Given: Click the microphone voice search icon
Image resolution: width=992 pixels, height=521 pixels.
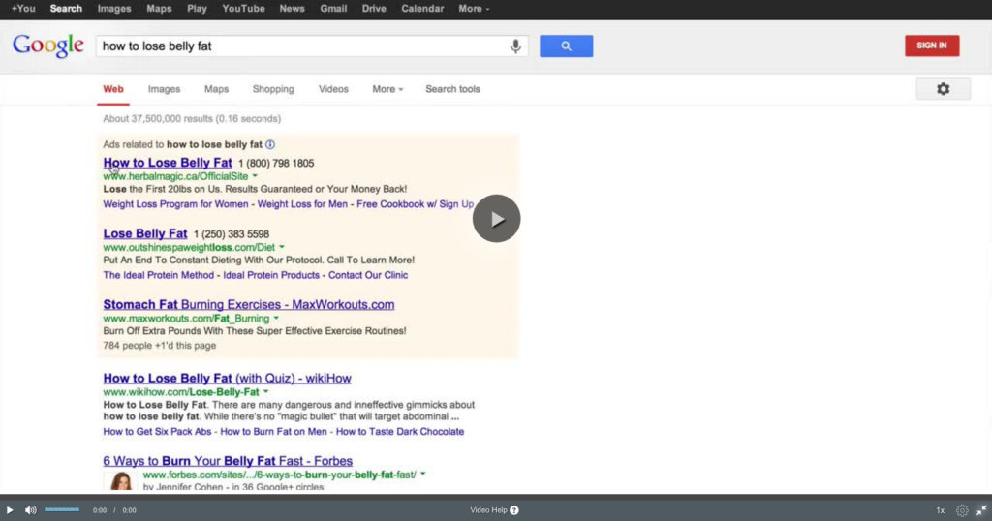Looking at the screenshot, I should [515, 46].
